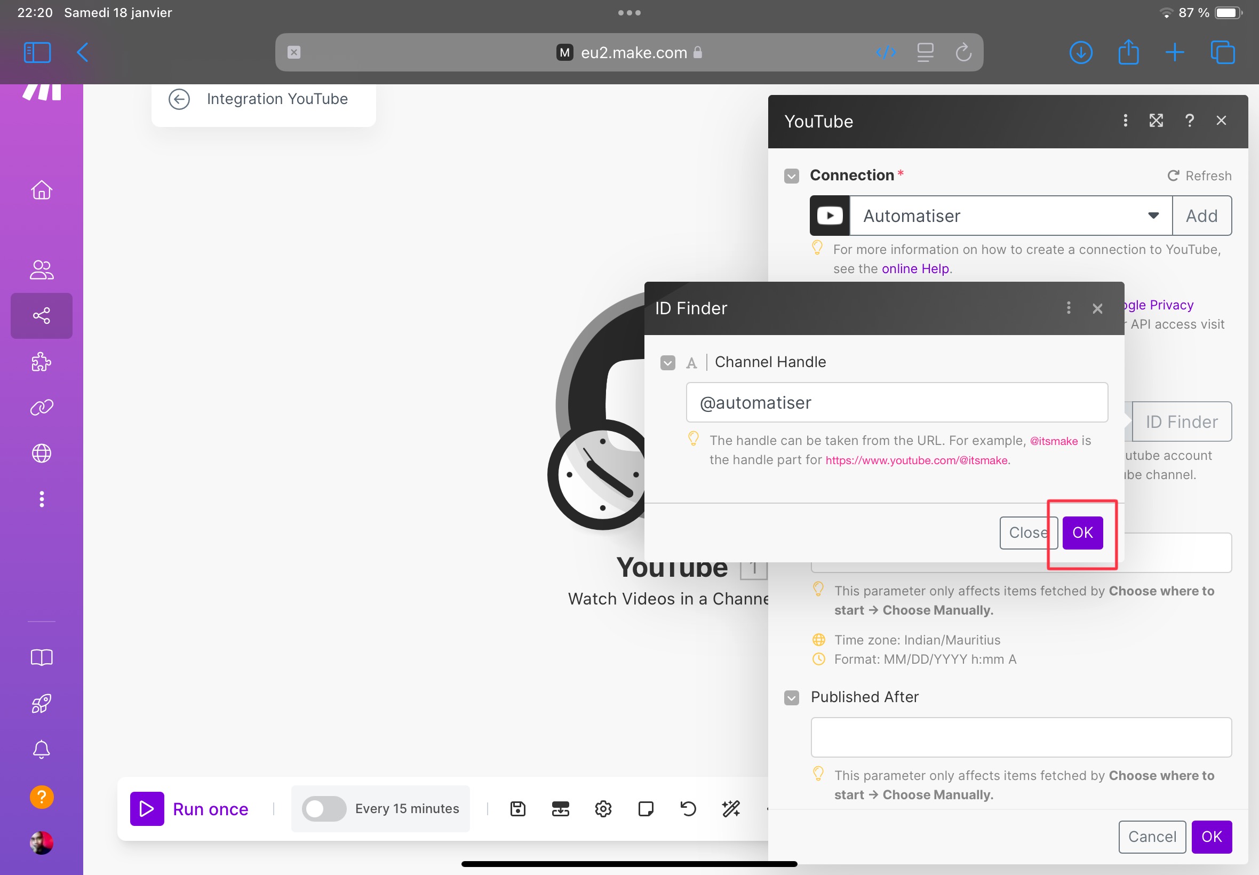Toggle the Connection checkbox

pyautogui.click(x=792, y=175)
